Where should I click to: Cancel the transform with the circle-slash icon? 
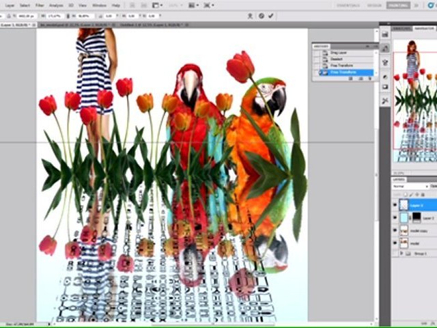click(261, 16)
